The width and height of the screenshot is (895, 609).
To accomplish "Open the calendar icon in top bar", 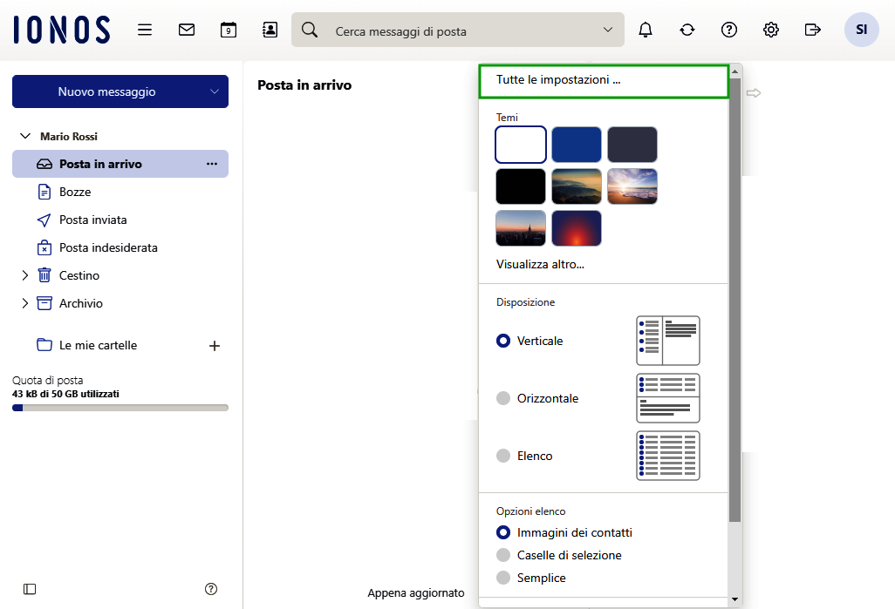I will coord(229,30).
